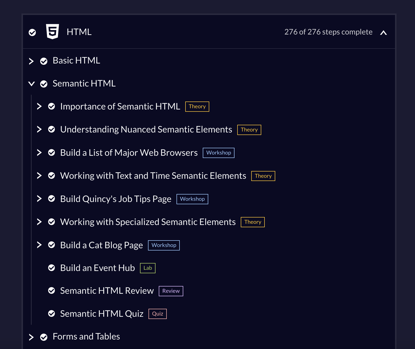Viewport: 415px width, 349px height.
Task: Collapse the Semantic HTML module arrow
Action: tap(31, 84)
